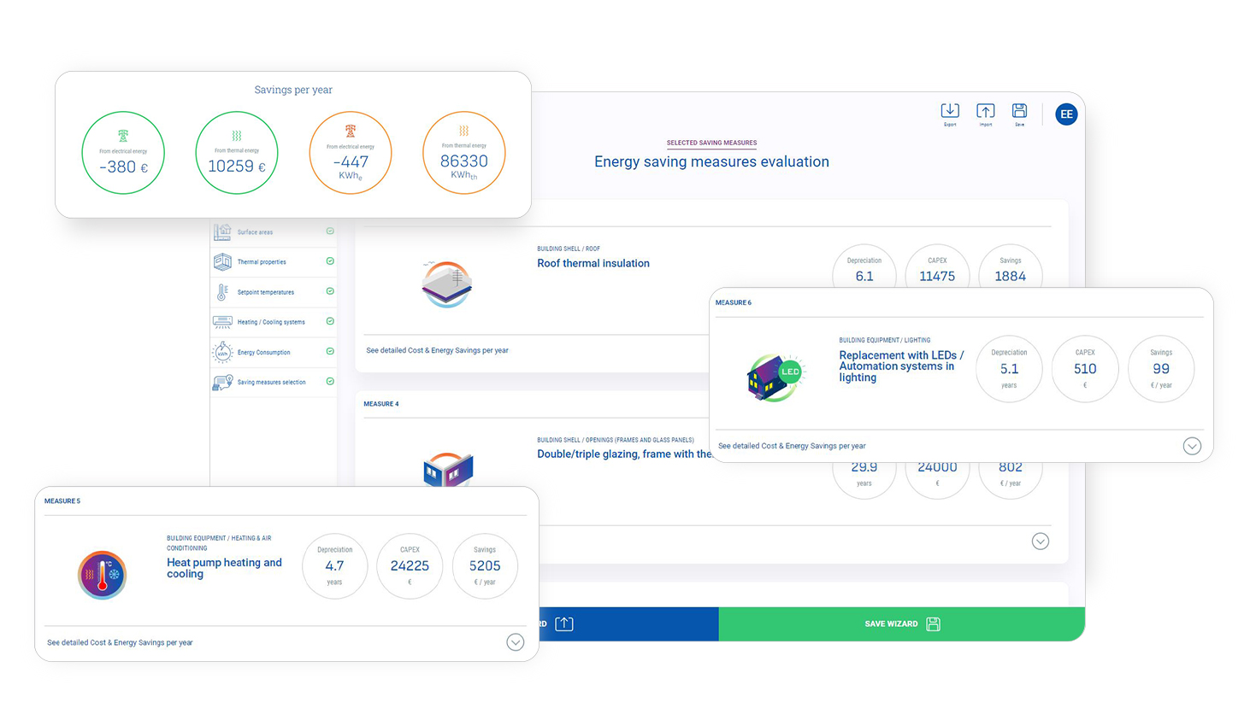
Task: Toggle the checkmark next to Energy Consumption
Action: click(x=330, y=351)
